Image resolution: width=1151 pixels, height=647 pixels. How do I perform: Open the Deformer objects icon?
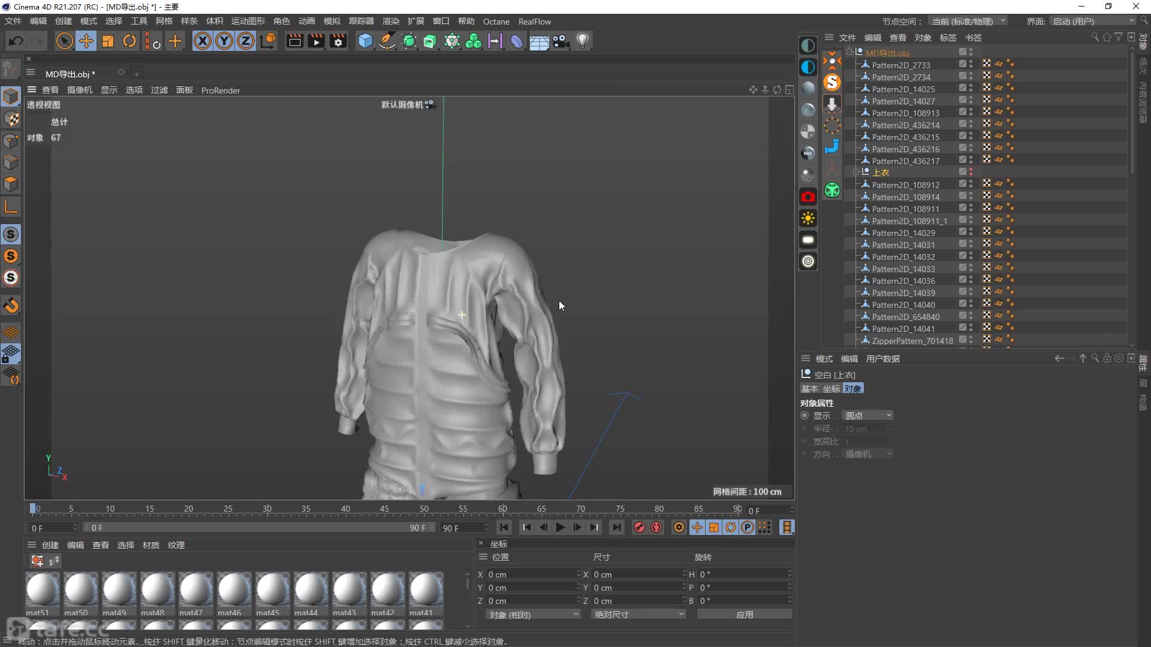(x=517, y=41)
